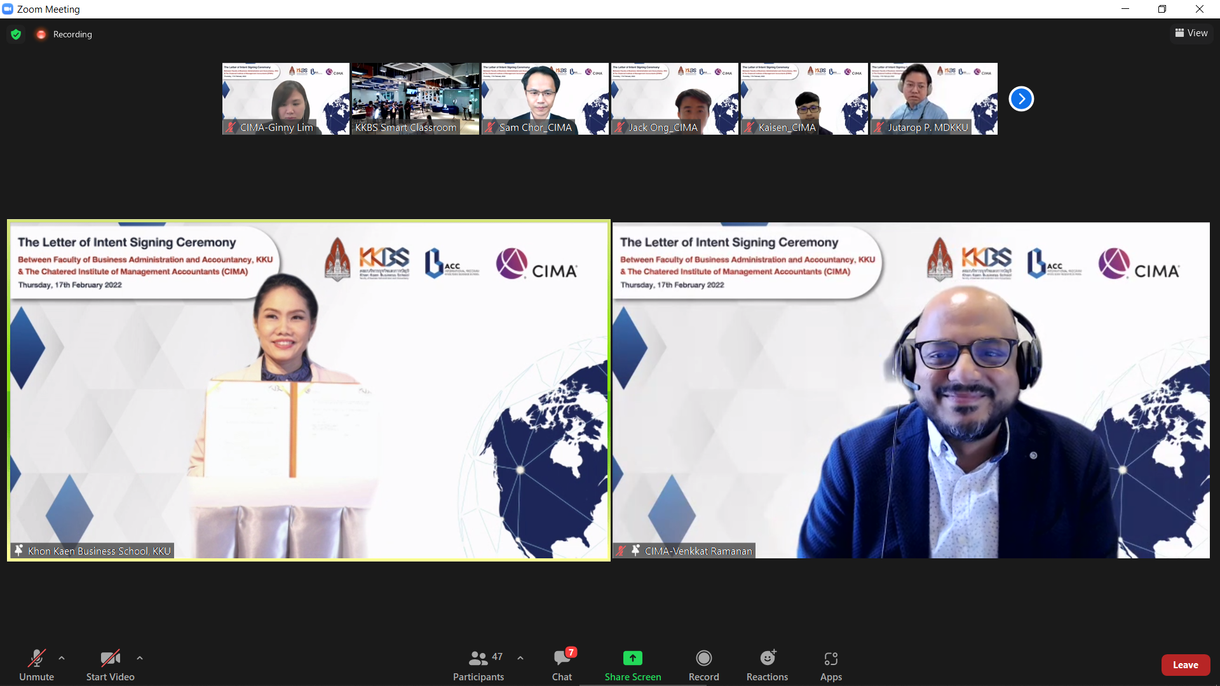Click the Zoom Meeting app icon in title bar

[8, 9]
